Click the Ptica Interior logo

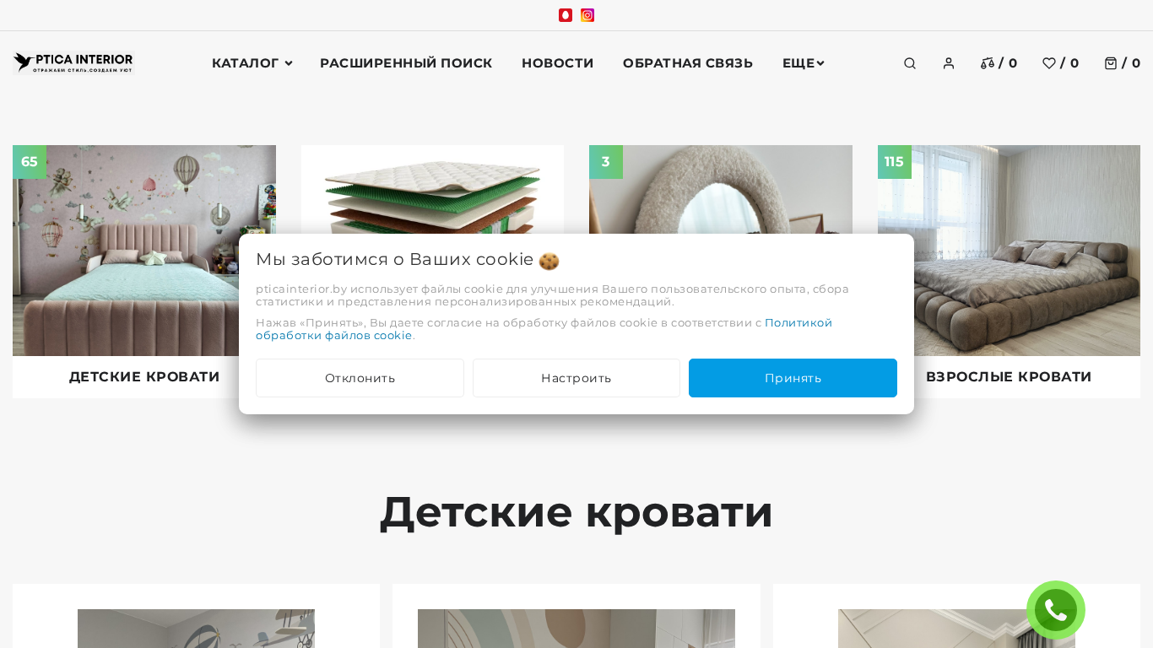(73, 63)
